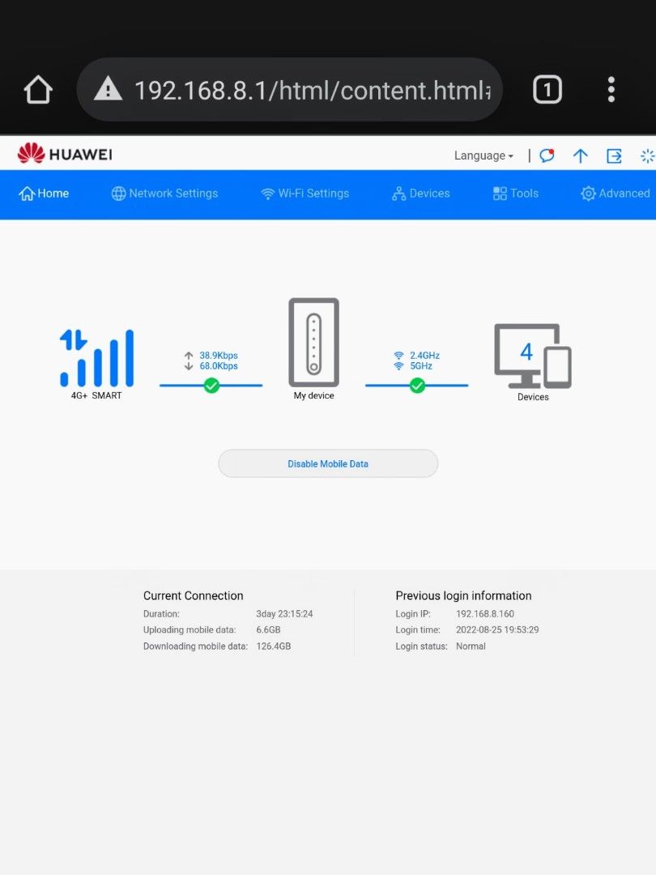Click the 2.4GHz Wi-Fi label
The height and width of the screenshot is (875, 656).
coord(424,356)
